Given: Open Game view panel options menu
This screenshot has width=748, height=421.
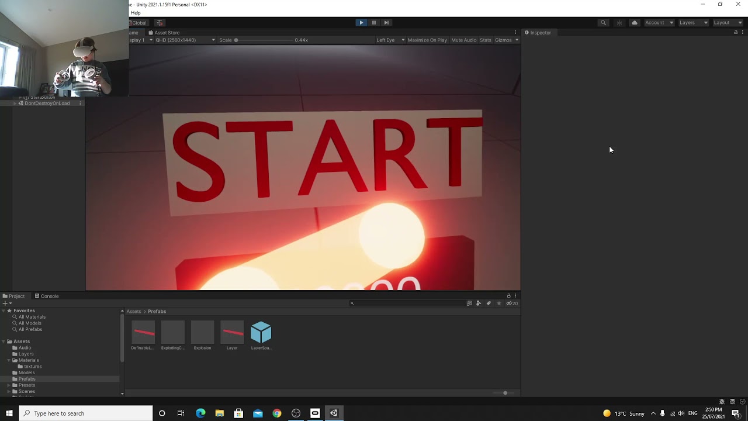Looking at the screenshot, I should pos(515,33).
